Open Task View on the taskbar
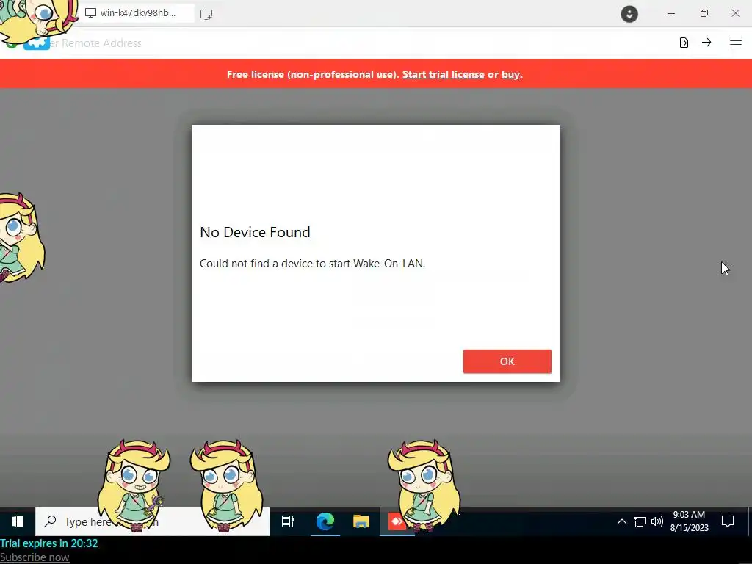Screen dimensions: 752x564 (288, 521)
